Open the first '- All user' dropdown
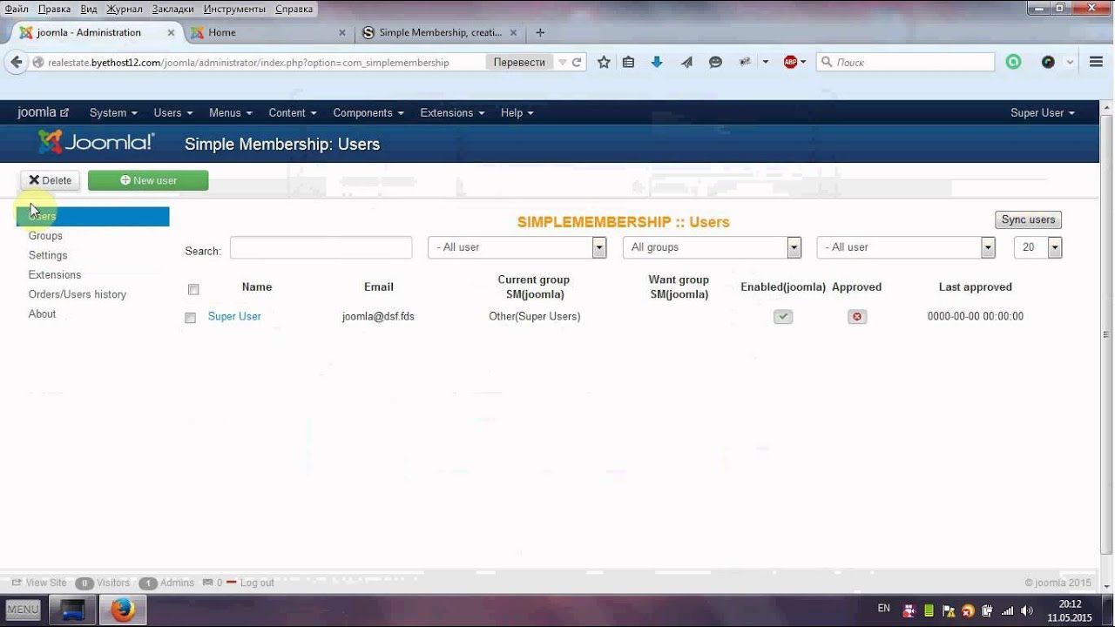The height and width of the screenshot is (627, 1115). pyautogui.click(x=517, y=247)
